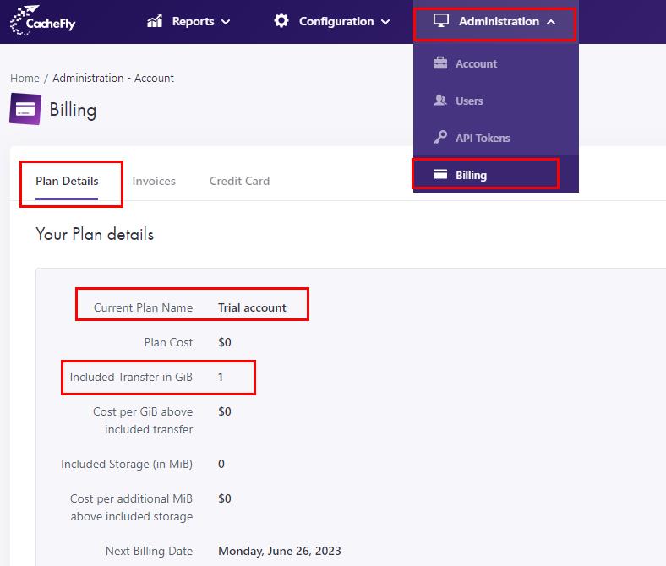The height and width of the screenshot is (566, 666).
Task: Click the Administration - Account breadcrumb
Action: point(113,78)
